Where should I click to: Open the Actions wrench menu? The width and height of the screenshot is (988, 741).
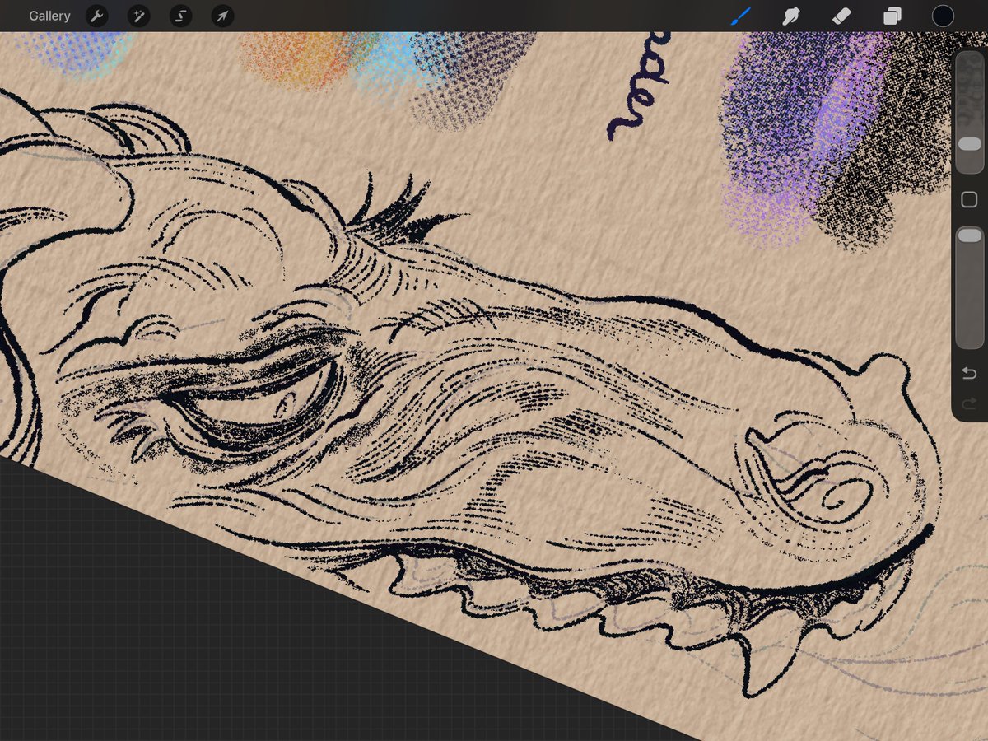click(x=97, y=16)
